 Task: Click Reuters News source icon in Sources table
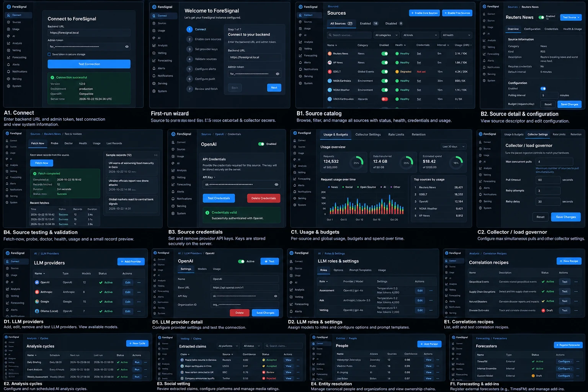[330, 54]
